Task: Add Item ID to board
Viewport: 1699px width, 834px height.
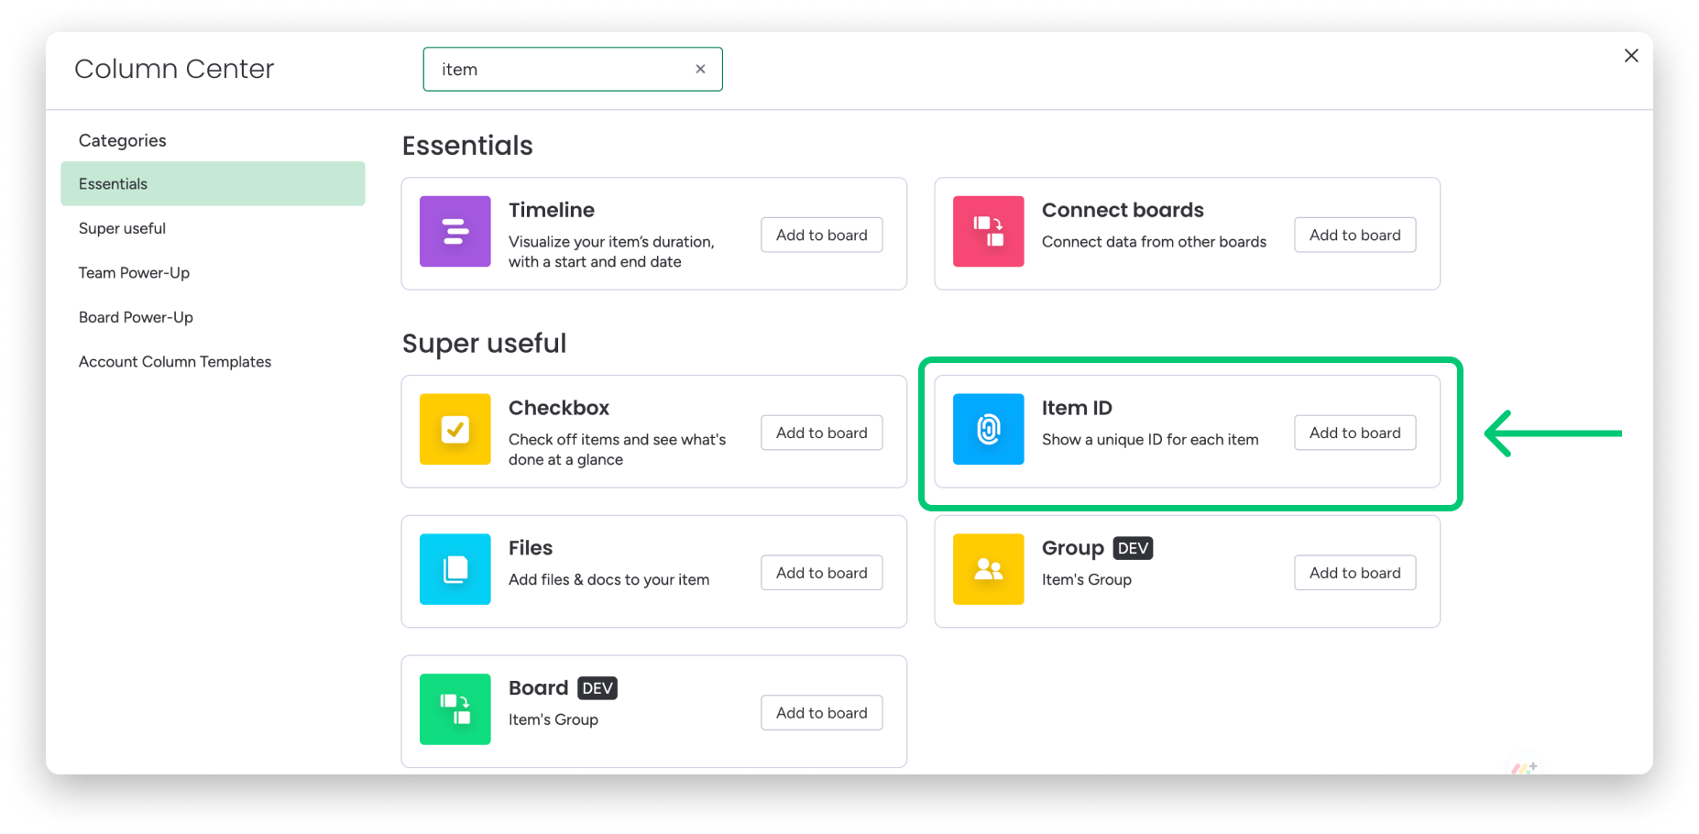Action: pyautogui.click(x=1354, y=433)
